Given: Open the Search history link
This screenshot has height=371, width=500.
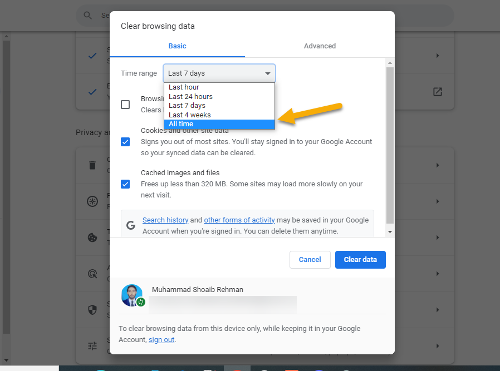Looking at the screenshot, I should [165, 220].
